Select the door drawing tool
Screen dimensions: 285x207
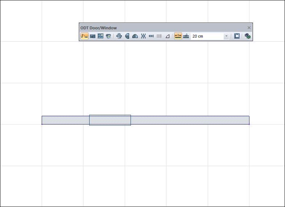click(84, 36)
